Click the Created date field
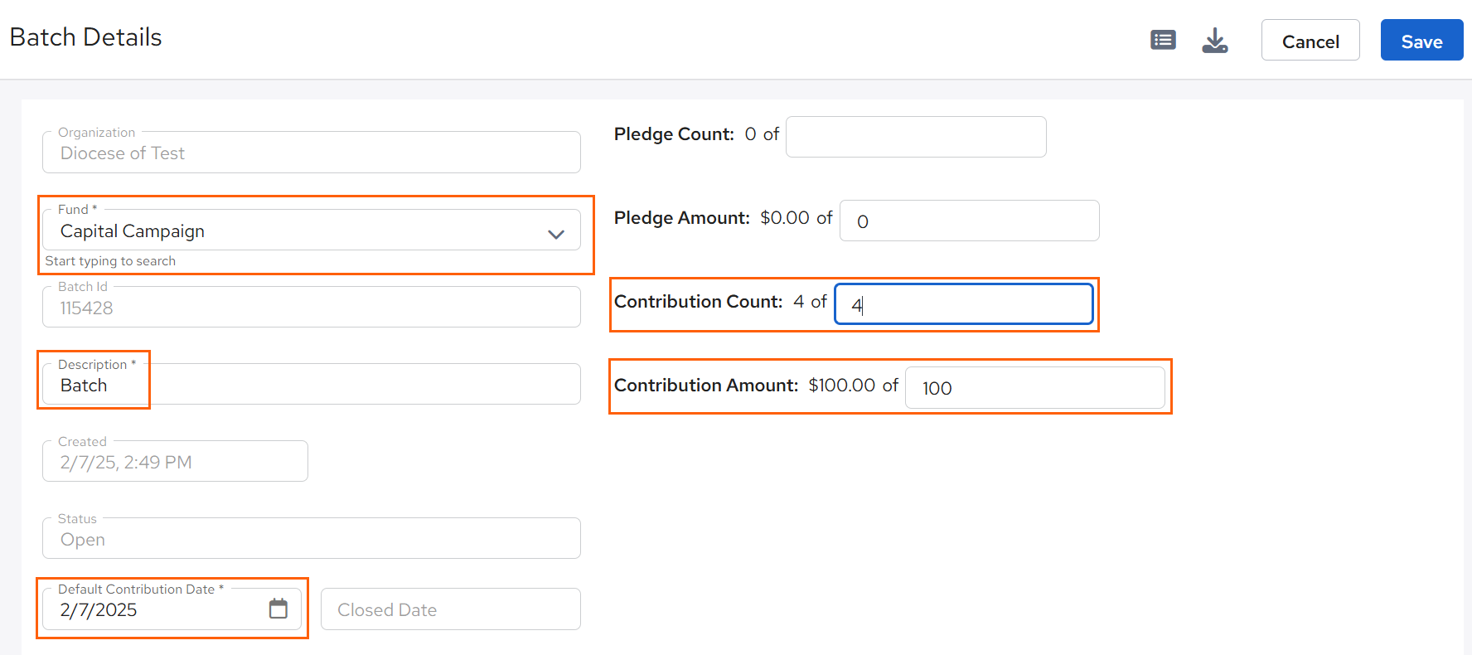This screenshot has height=655, width=1472. tap(175, 461)
